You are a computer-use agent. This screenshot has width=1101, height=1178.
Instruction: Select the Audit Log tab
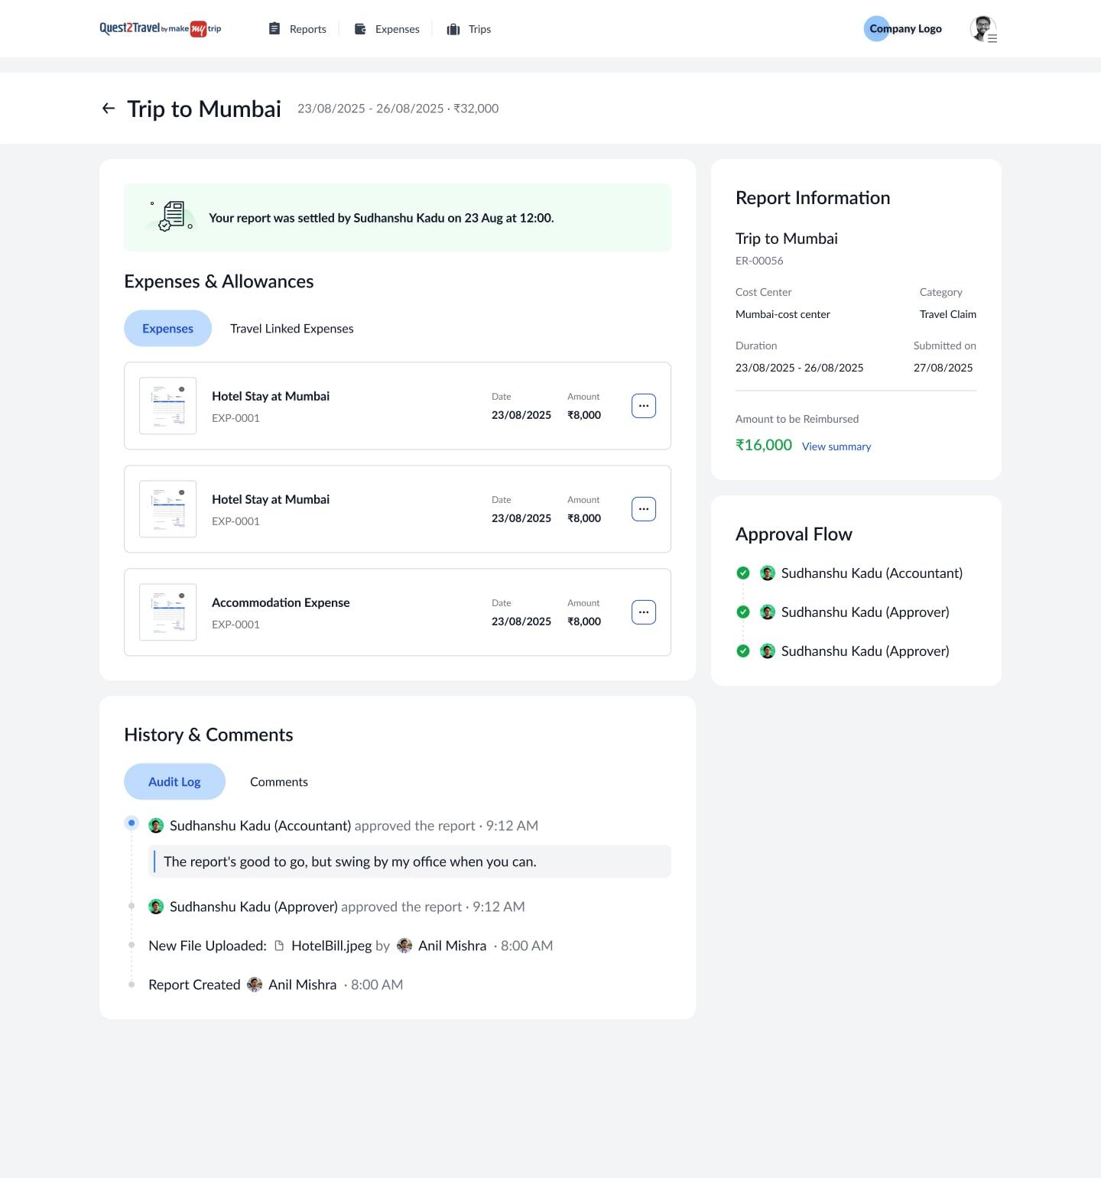click(x=174, y=781)
